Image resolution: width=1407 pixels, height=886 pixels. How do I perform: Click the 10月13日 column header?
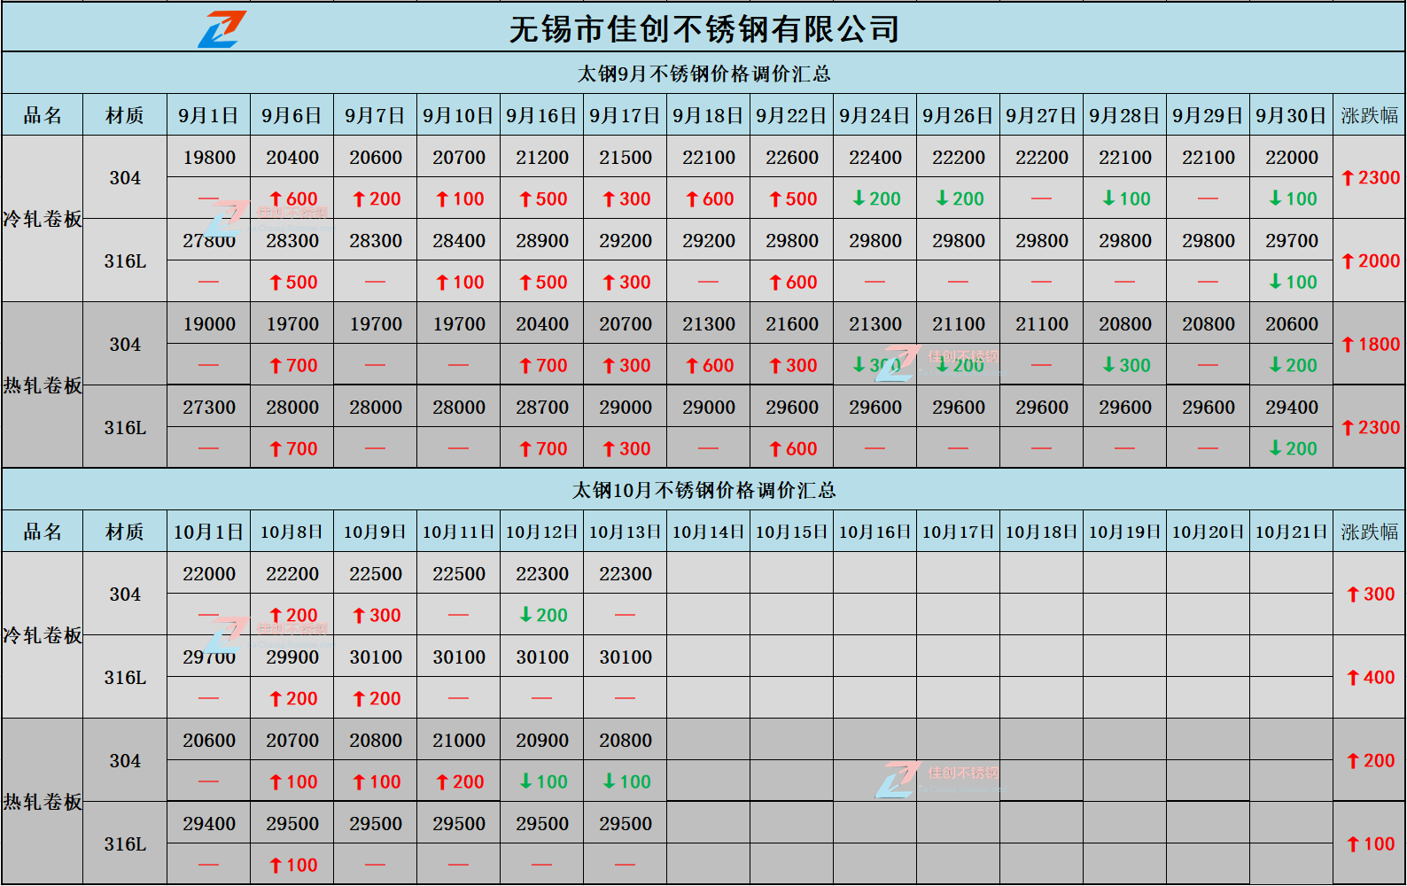coord(626,532)
